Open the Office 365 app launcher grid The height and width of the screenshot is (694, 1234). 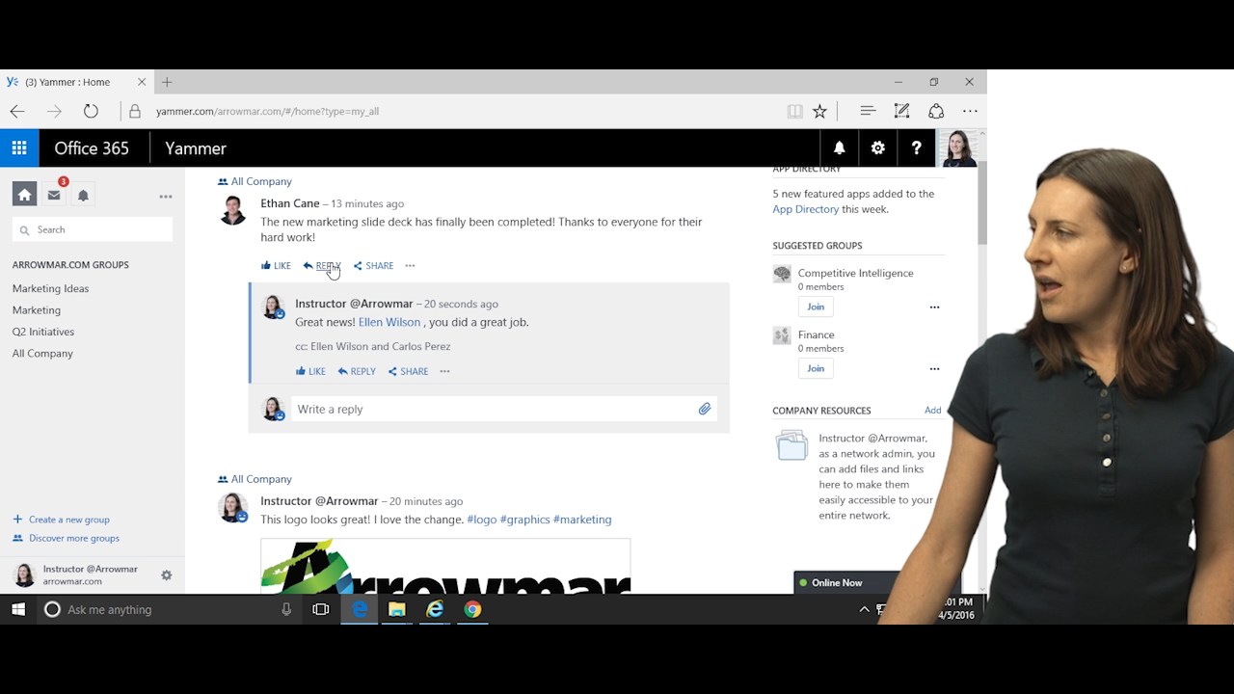point(19,147)
